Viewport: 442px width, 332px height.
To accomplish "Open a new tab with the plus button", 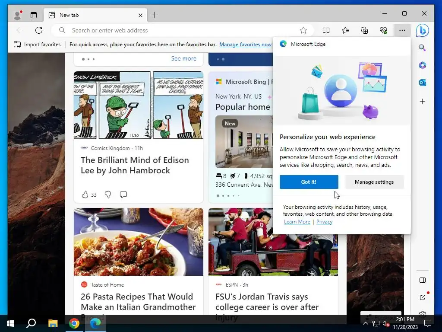I will 155,15.
